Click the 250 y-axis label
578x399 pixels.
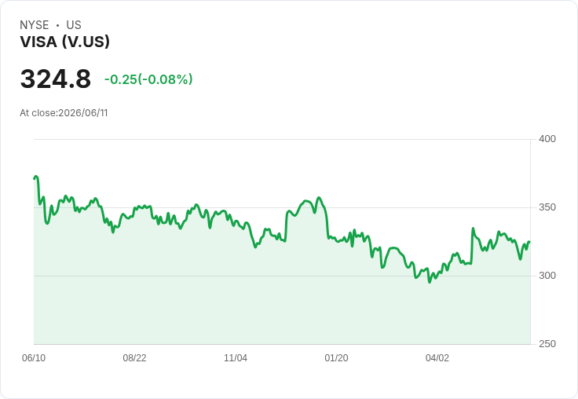point(547,344)
